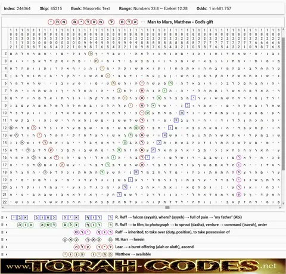
Task: Expand the 'Matthew → available' legend row
Action: coord(7,254)
